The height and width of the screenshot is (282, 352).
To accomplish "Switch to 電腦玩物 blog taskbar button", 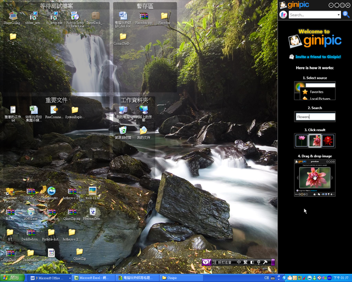I will (x=138, y=278).
